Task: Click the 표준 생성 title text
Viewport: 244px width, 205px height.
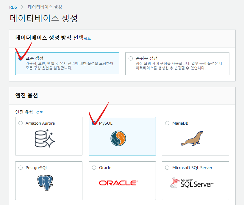Action: [35, 58]
